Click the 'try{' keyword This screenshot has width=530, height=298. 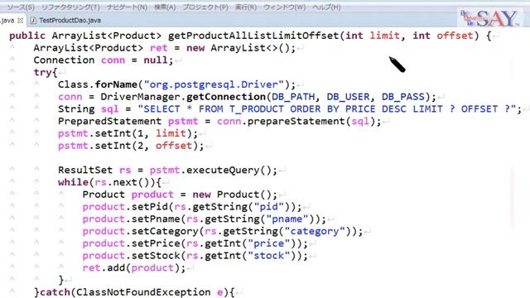pos(46,72)
